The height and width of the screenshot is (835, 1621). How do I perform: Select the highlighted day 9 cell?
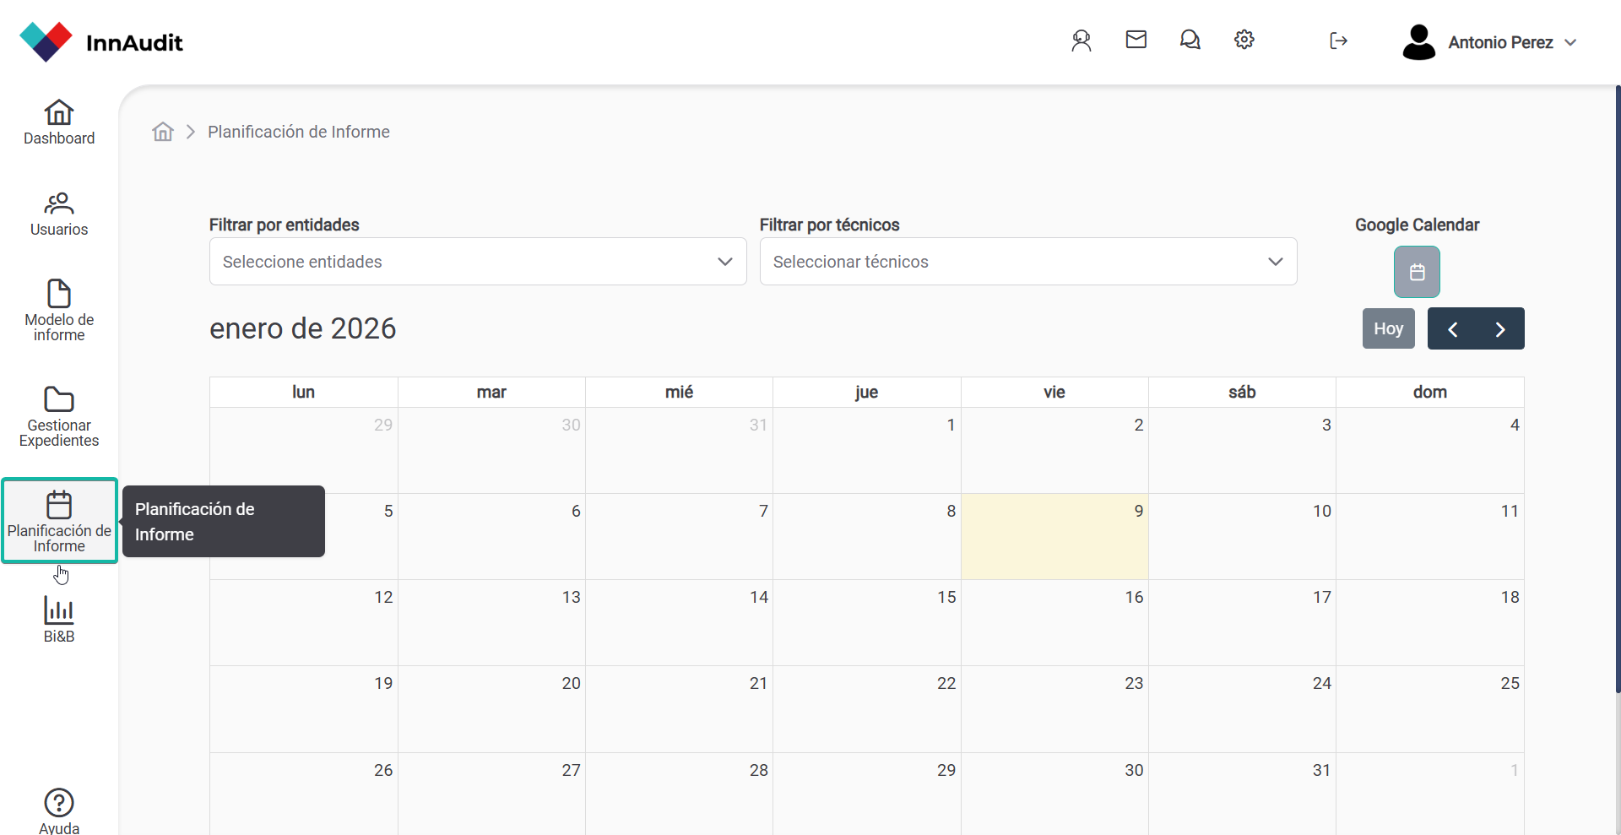(1054, 537)
